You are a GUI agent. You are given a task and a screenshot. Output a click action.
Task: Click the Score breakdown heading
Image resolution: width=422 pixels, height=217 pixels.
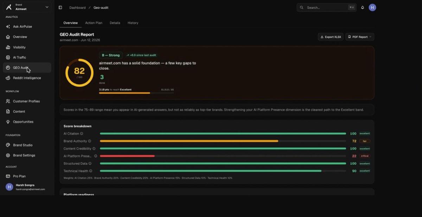tap(77, 126)
